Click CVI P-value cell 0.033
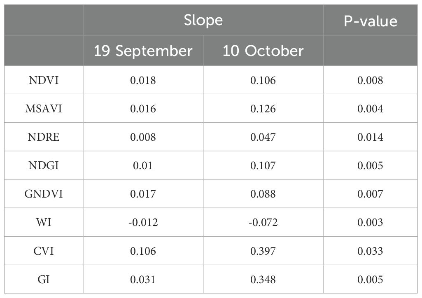422x298 pixels. (x=370, y=251)
